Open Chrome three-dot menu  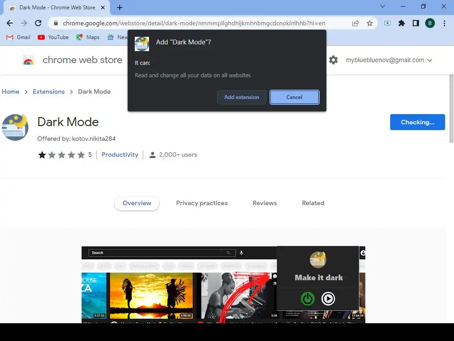tap(444, 23)
